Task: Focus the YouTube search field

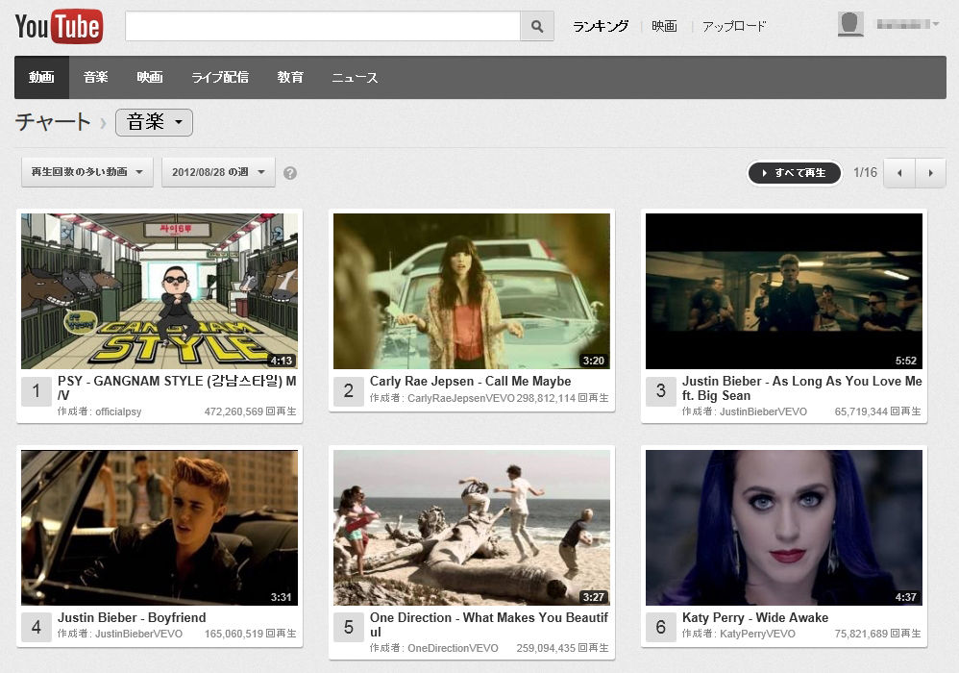Action: 323,26
